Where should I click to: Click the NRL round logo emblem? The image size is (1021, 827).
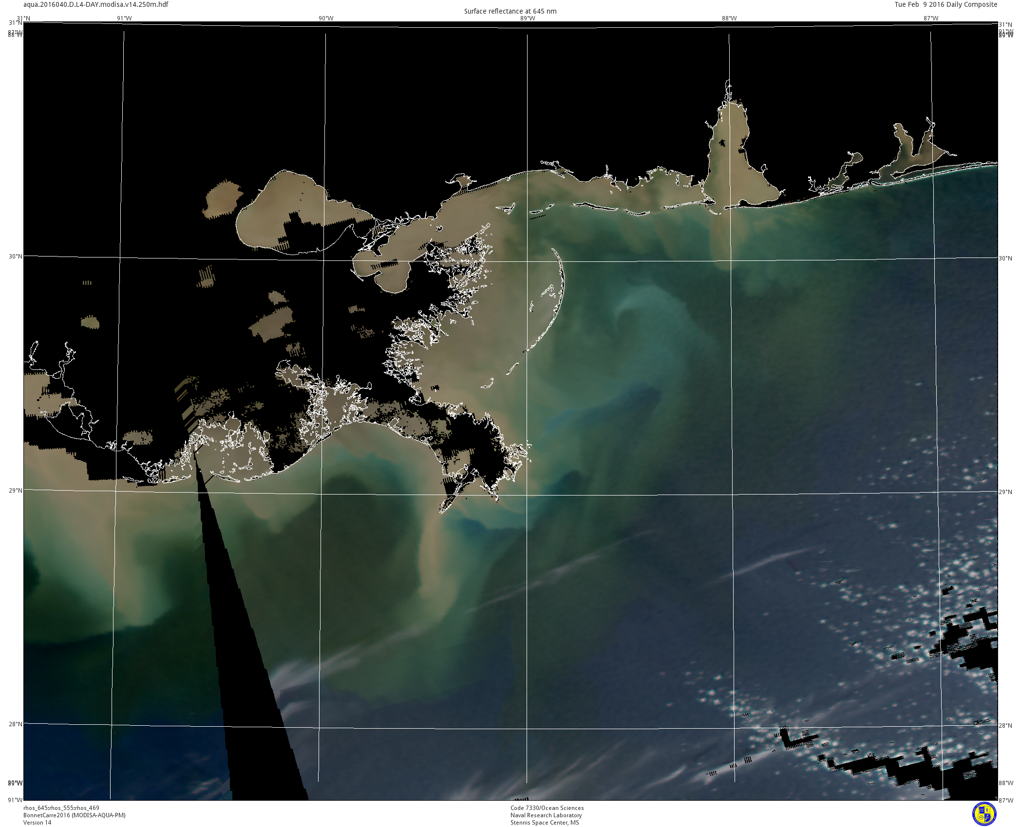pos(984,814)
